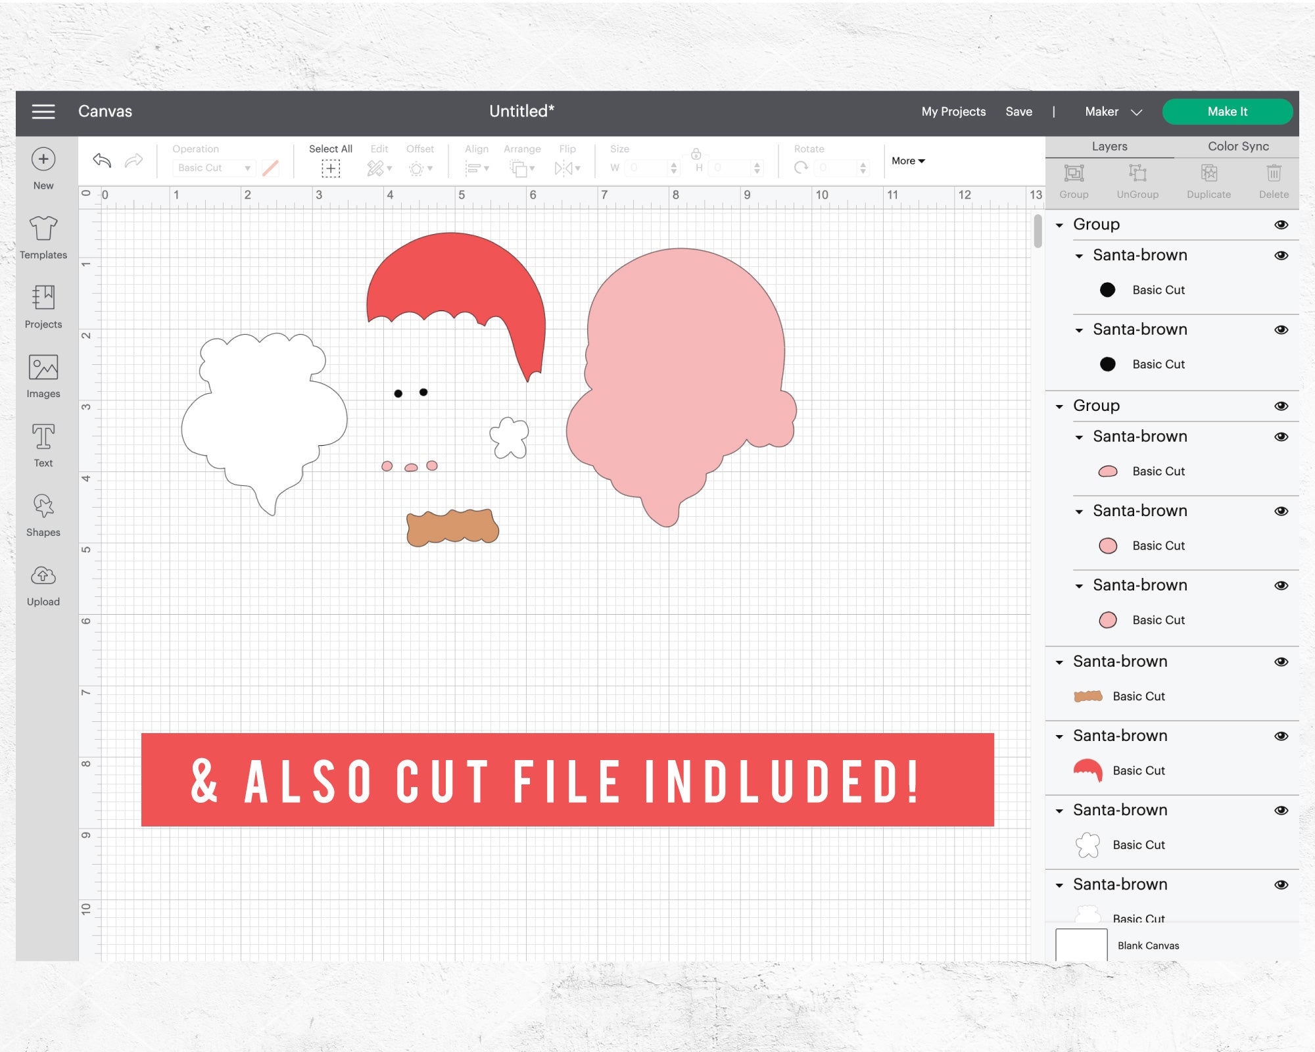Collapse the first Group in layers
The width and height of the screenshot is (1315, 1052).
tap(1059, 225)
